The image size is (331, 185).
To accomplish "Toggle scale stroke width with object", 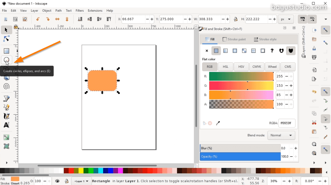I will click(302, 19).
